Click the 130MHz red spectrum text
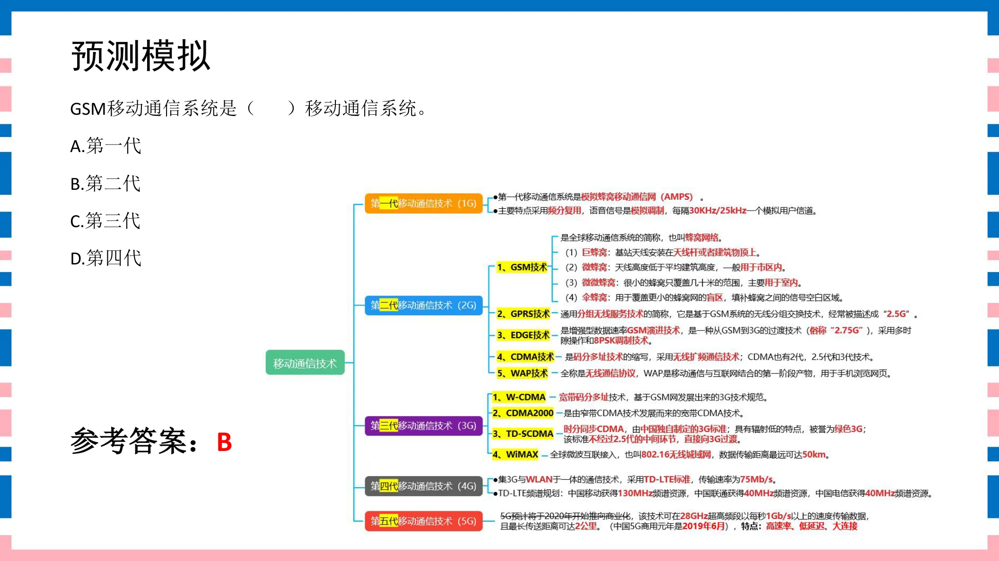 pyautogui.click(x=635, y=493)
